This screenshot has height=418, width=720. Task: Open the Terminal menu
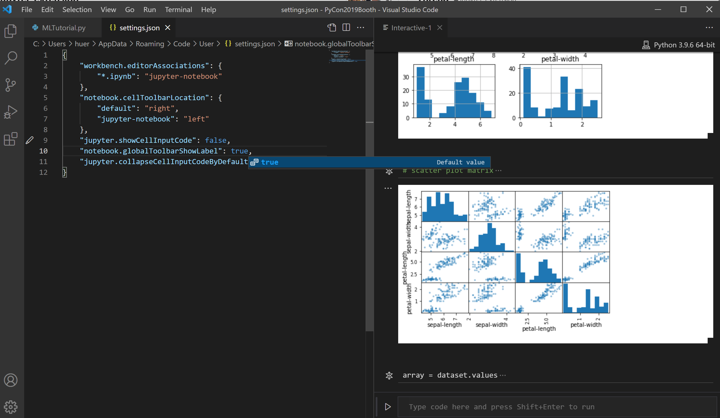(x=178, y=10)
